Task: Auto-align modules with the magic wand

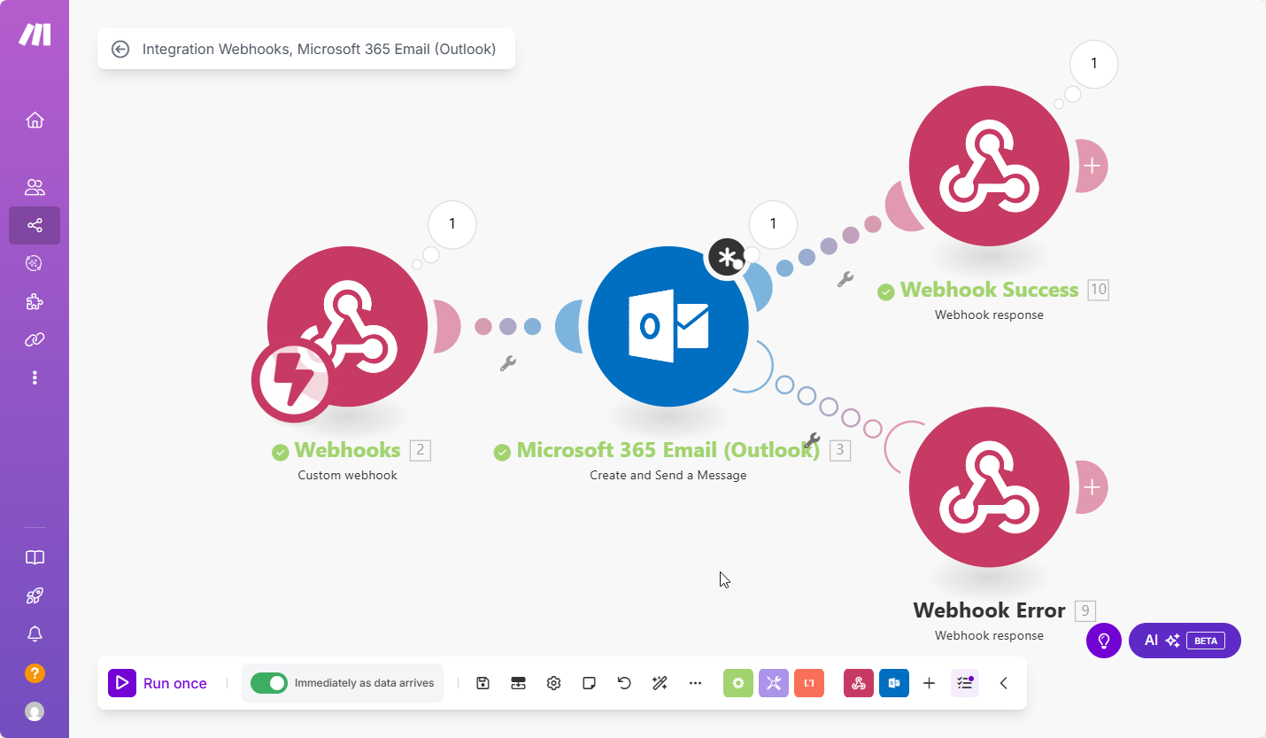Action: (x=660, y=683)
